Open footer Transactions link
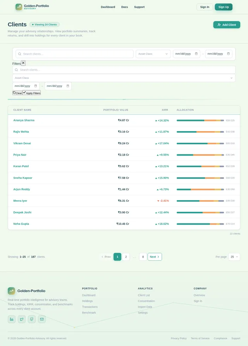The image size is (248, 346). pyautogui.click(x=90, y=307)
